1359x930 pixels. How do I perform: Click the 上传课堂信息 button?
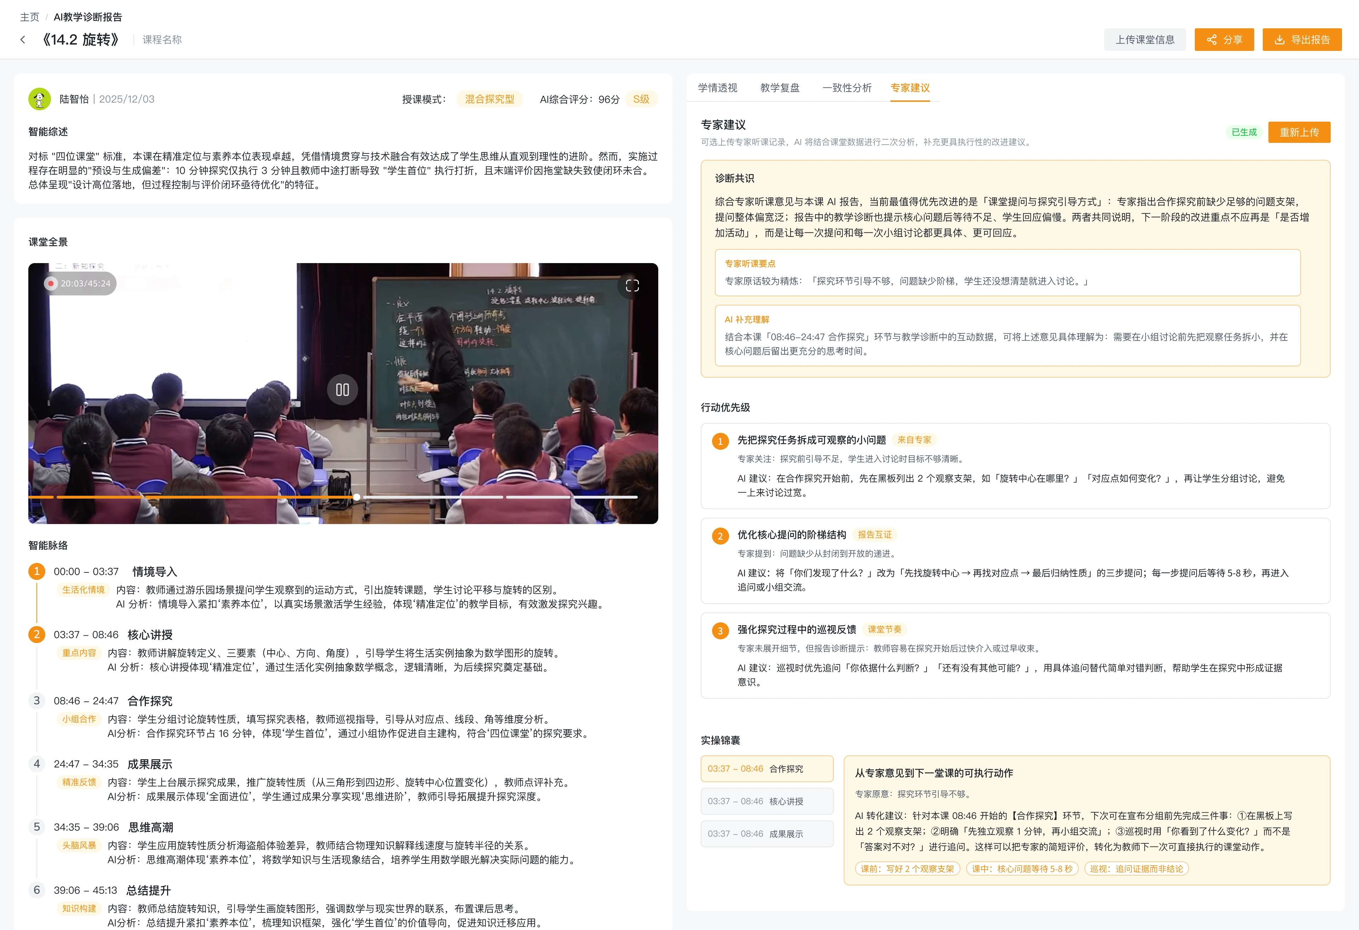point(1145,40)
